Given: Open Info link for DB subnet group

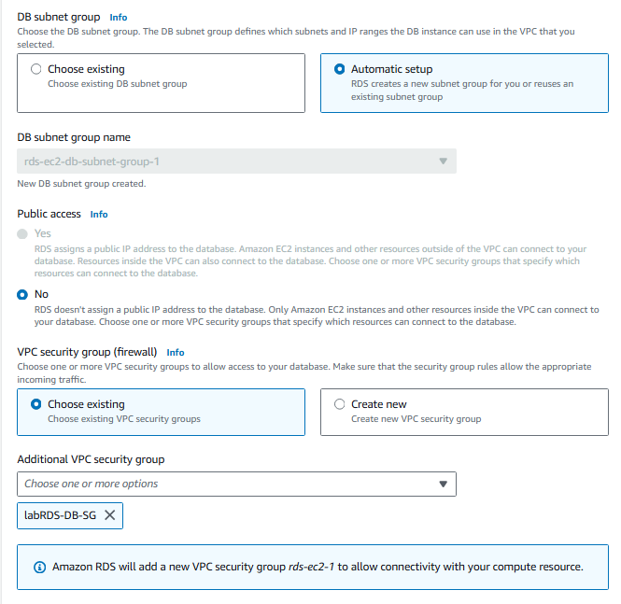Looking at the screenshot, I should coord(118,17).
